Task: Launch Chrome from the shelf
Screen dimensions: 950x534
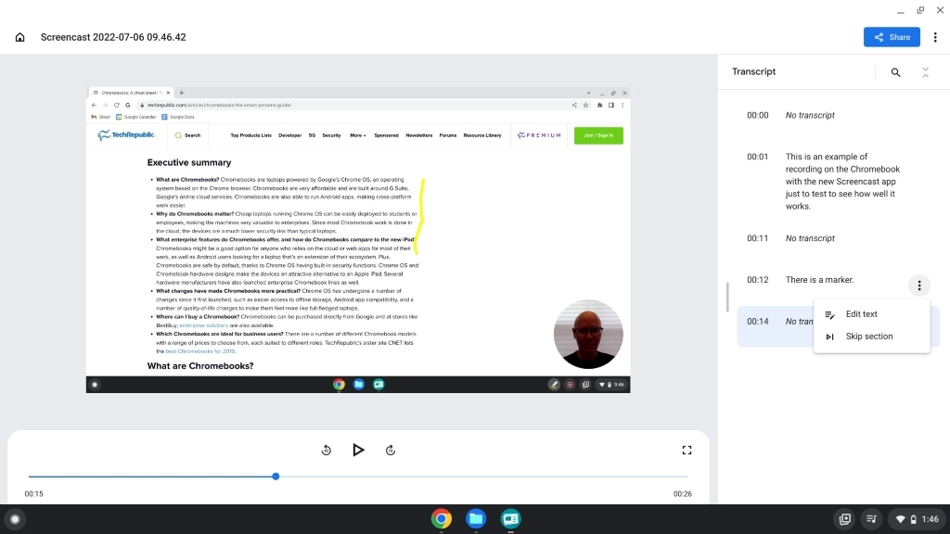Action: [x=441, y=518]
